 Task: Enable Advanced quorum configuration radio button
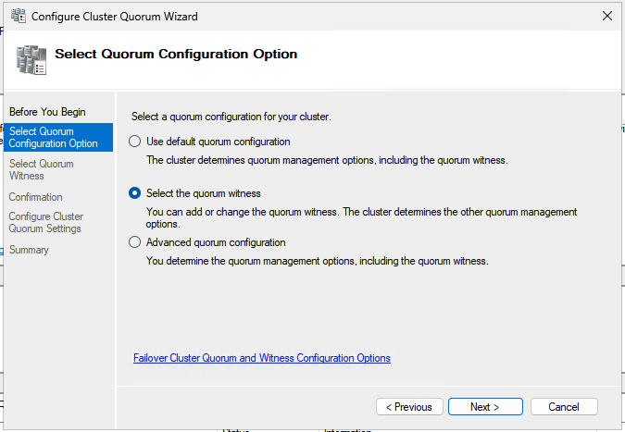135,242
